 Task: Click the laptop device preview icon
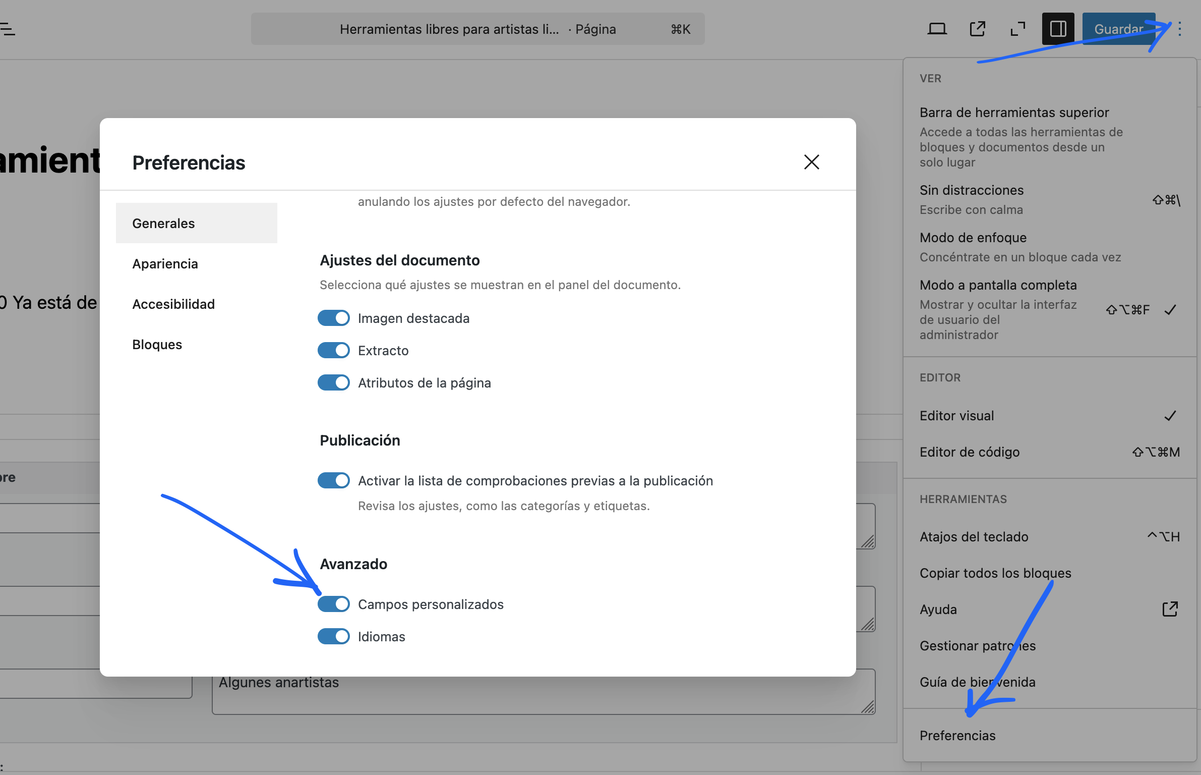tap(937, 29)
